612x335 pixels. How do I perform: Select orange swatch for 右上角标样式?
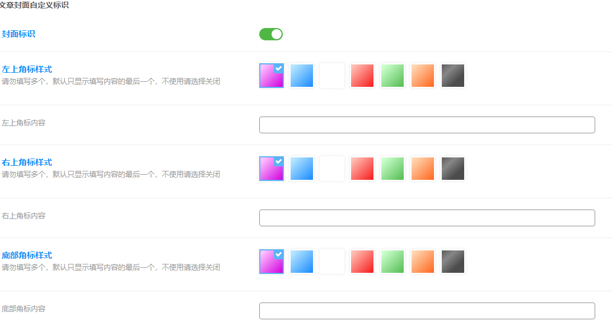(x=423, y=169)
